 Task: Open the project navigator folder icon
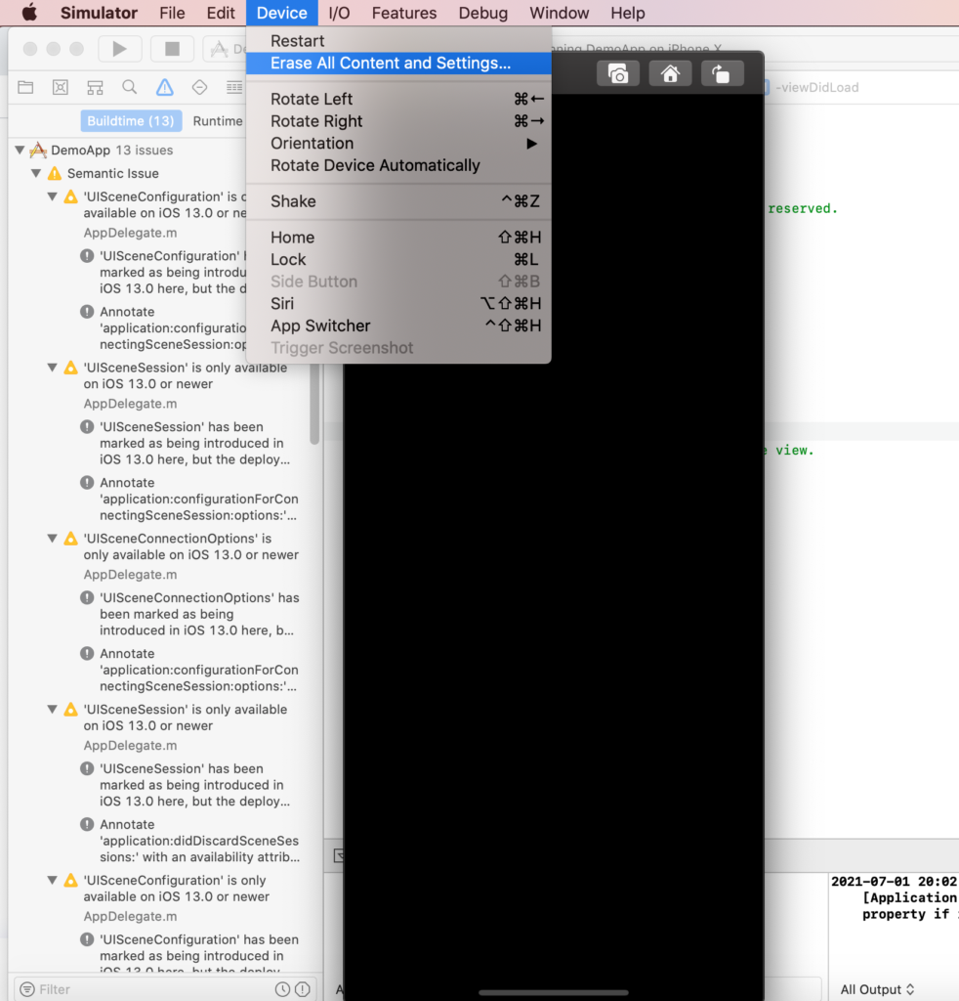click(25, 87)
